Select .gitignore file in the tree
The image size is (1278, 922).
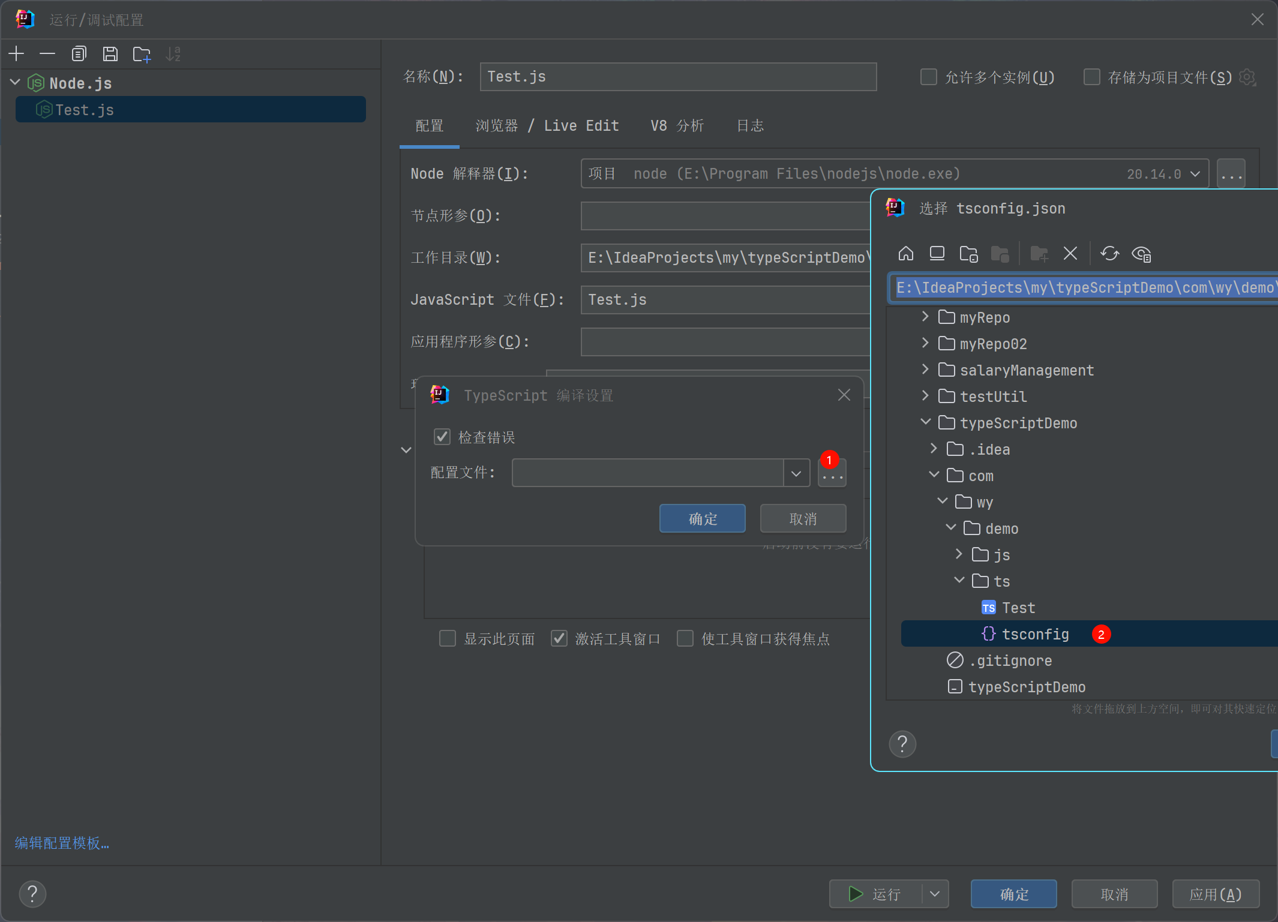(1000, 660)
